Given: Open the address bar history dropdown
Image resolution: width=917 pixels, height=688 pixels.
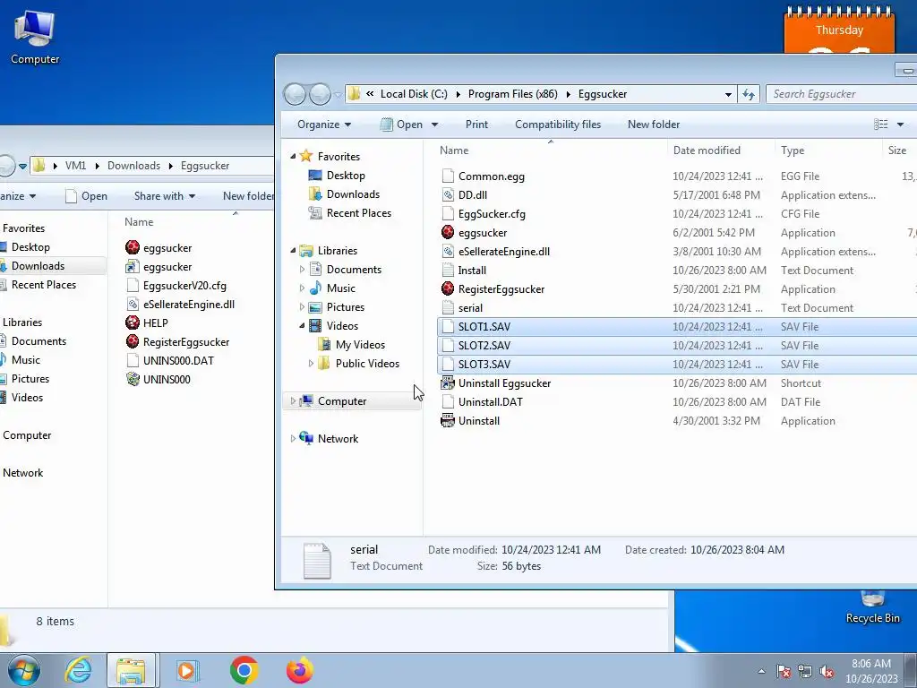Looking at the screenshot, I should point(728,94).
